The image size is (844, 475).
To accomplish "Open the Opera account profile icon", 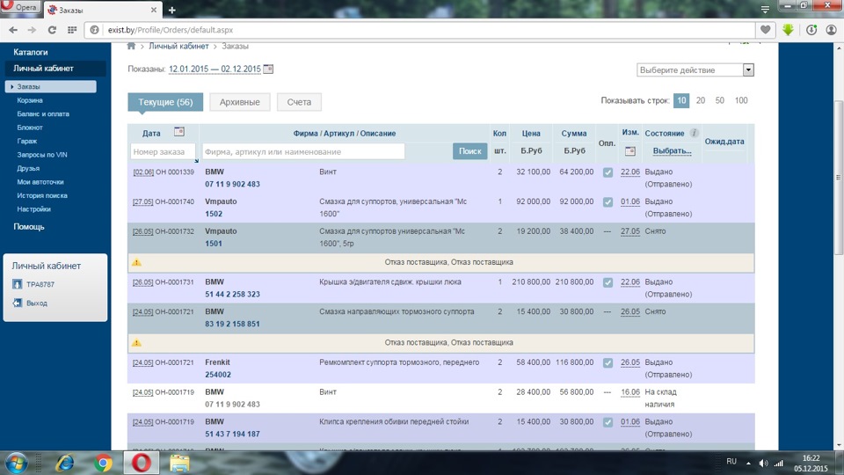I will pyautogui.click(x=831, y=30).
